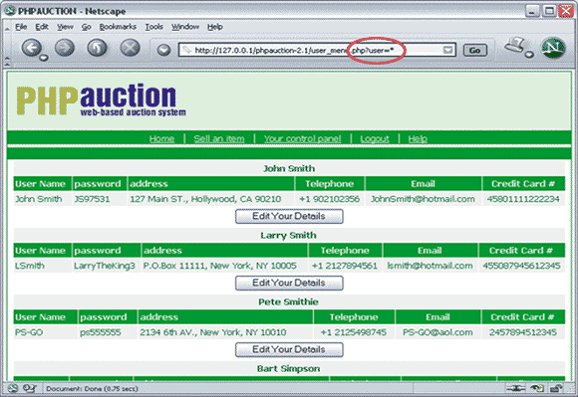The height and width of the screenshot is (397, 578).
Task: Click Edit Your Details under Pete Smithie
Action: tap(289, 349)
